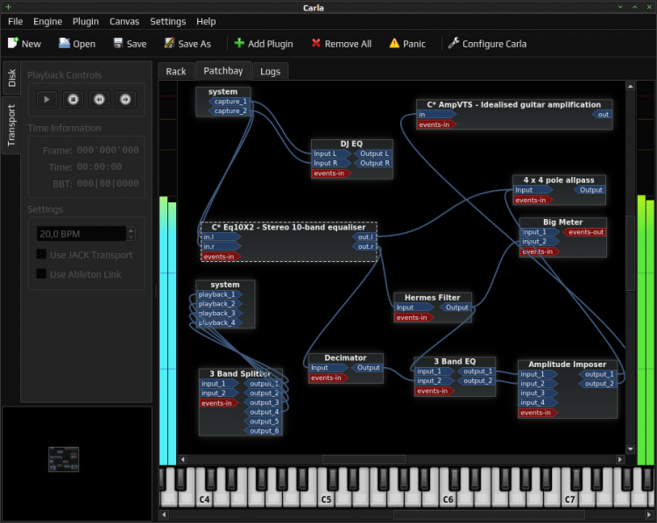Image resolution: width=657 pixels, height=523 pixels.
Task: Select the C* Eq10X2 equaliser title
Action: click(x=289, y=227)
